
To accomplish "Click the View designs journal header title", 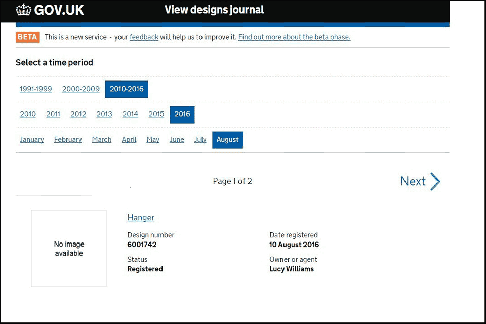I will (214, 10).
